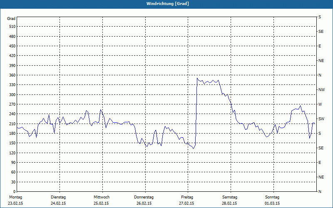Select the 300 degree axis label
This screenshot has height=208, width=333.
tap(12, 95)
